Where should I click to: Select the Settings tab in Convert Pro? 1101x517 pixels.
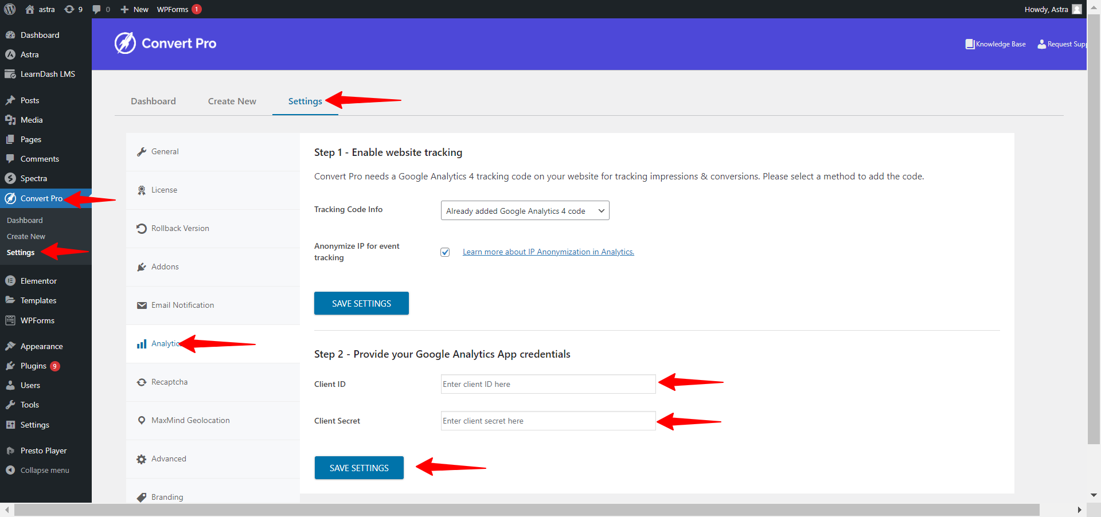[x=305, y=101]
